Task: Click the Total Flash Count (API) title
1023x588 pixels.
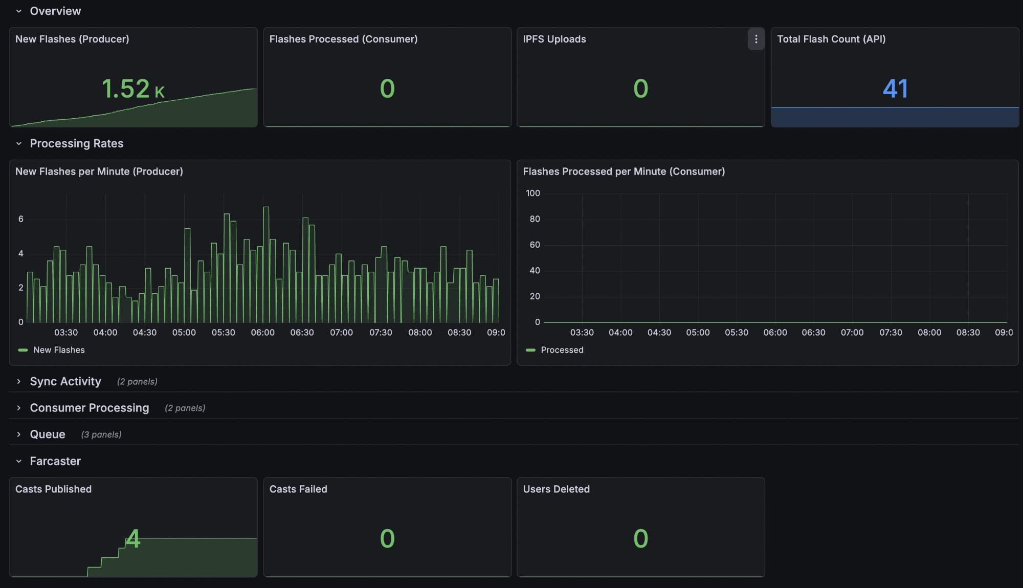Action: coord(831,39)
